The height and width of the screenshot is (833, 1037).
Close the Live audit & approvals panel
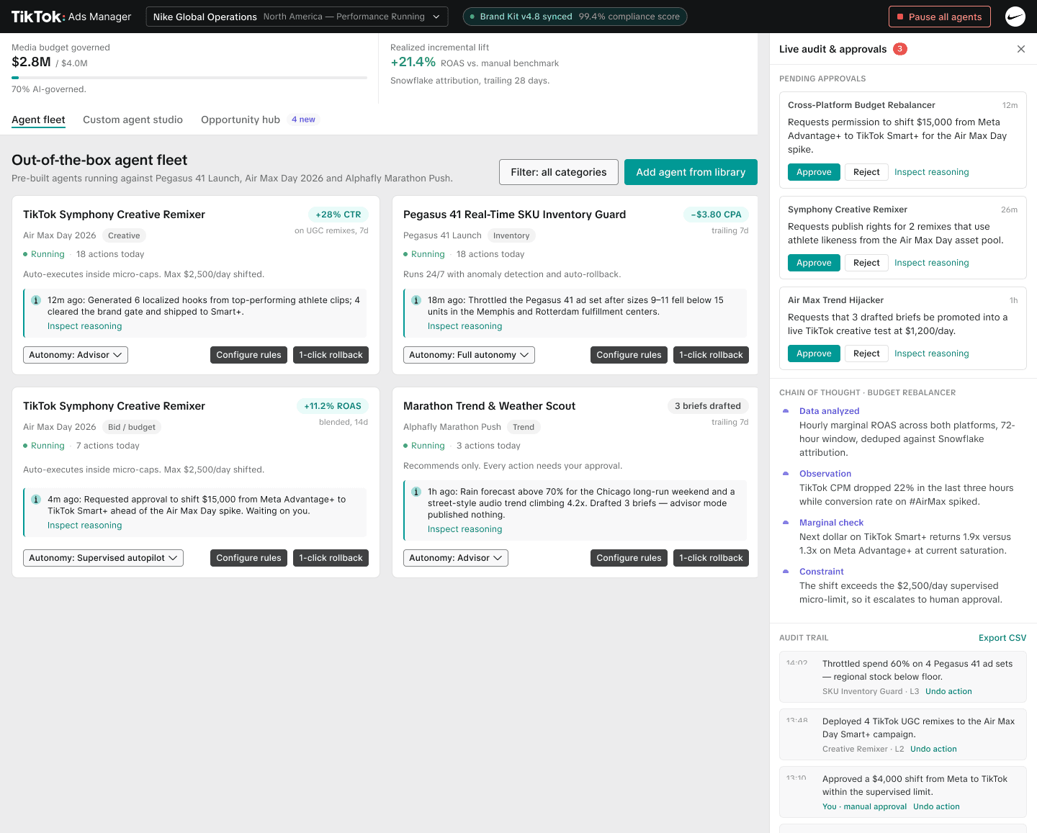point(1020,49)
